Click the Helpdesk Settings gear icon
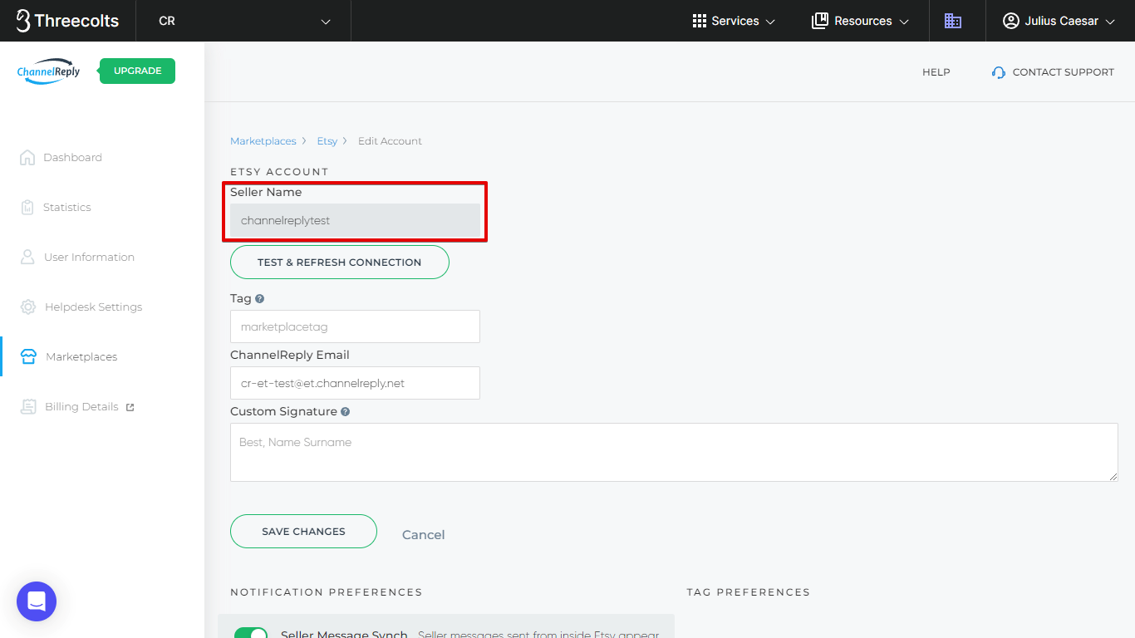The width and height of the screenshot is (1135, 638). coord(28,307)
